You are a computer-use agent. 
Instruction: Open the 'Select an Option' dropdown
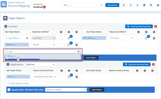pyautogui.click(x=66, y=90)
